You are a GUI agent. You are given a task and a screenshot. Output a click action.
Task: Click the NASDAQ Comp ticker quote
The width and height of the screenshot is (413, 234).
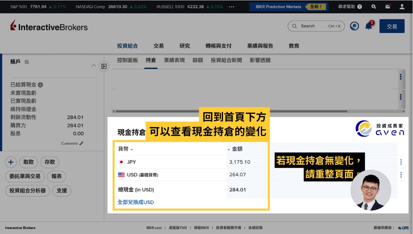111,7
